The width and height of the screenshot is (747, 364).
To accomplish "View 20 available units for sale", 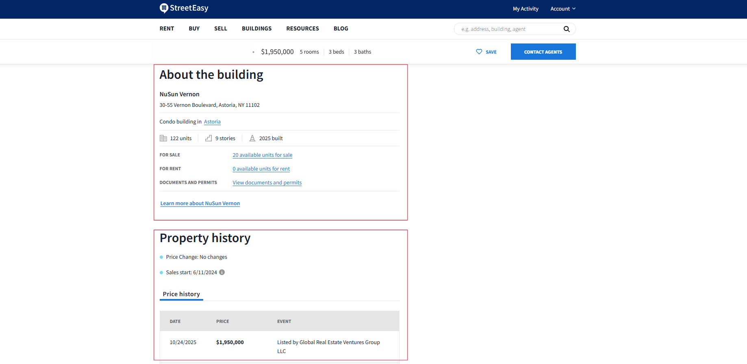I will click(x=263, y=155).
